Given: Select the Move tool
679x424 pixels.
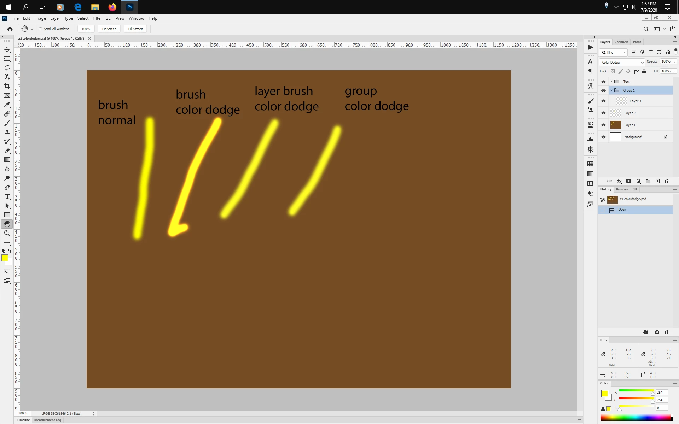Looking at the screenshot, I should 7,50.
